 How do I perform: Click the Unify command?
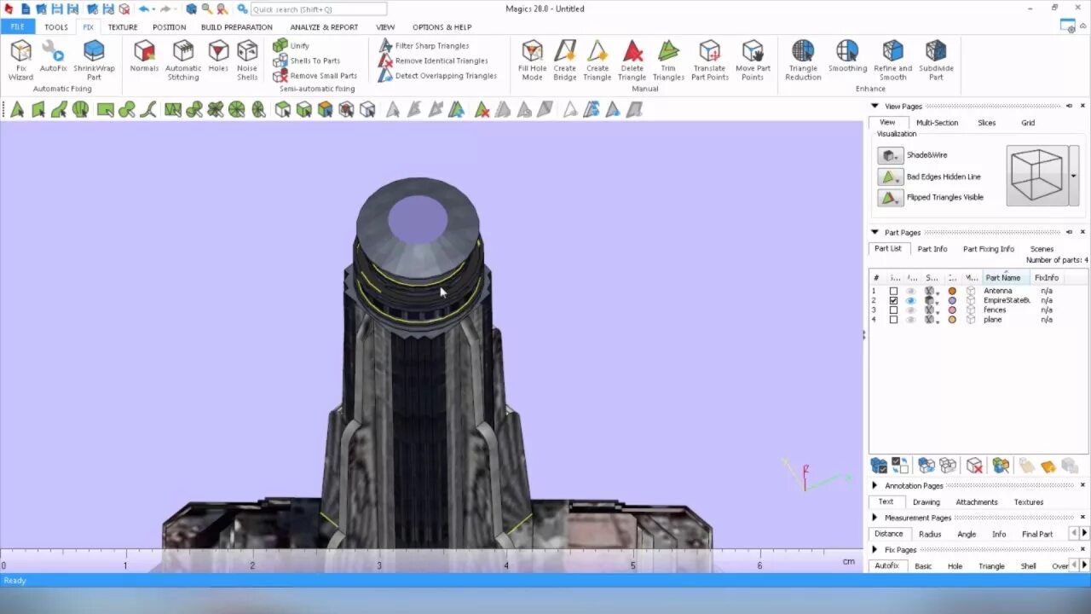[x=292, y=45]
